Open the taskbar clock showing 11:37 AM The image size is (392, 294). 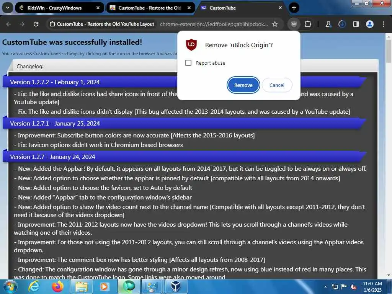[x=372, y=287]
